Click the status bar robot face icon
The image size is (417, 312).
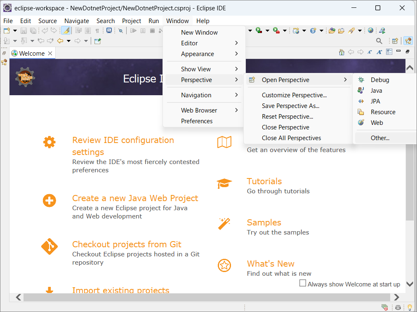click(x=398, y=307)
